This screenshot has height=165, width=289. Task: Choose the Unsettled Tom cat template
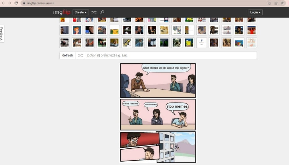tap(127, 43)
